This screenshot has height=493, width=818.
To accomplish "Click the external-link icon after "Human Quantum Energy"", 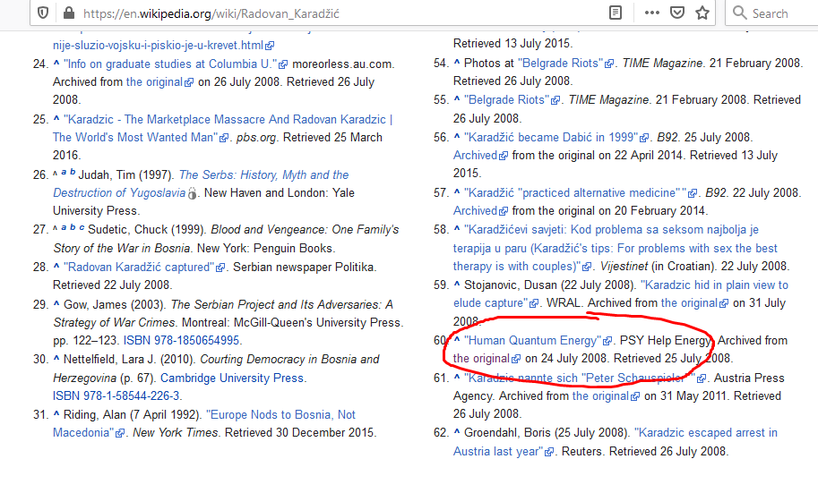I will click(x=607, y=342).
